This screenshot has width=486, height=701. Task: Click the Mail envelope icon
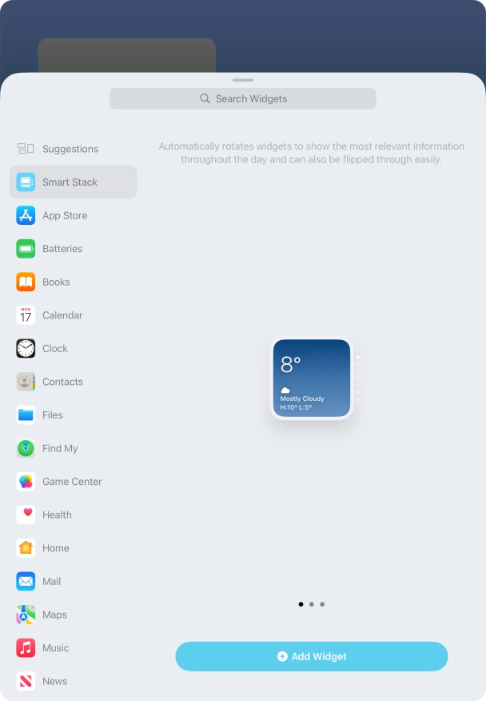(26, 581)
